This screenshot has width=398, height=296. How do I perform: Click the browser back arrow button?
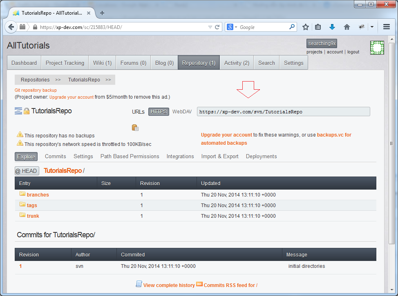[x=11, y=27]
